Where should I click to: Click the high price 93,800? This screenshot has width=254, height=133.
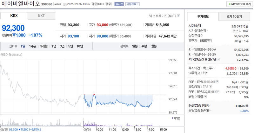pos(102,25)
